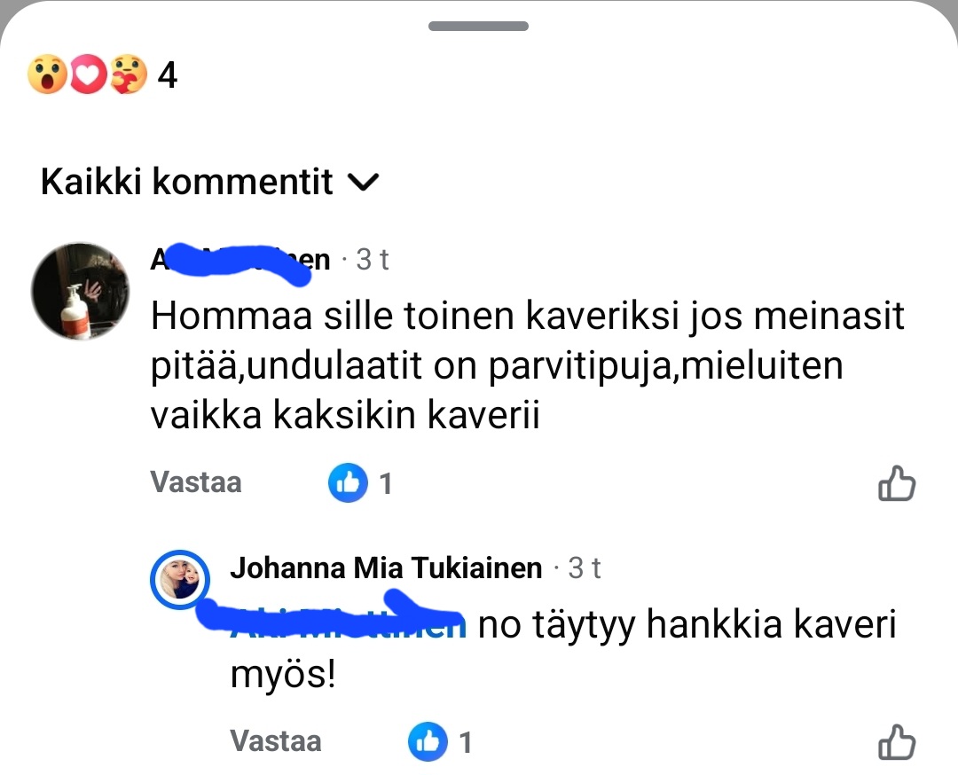The width and height of the screenshot is (958, 775).
Task: Open the Kaikki kommentit sort dropdown
Action: tap(187, 182)
